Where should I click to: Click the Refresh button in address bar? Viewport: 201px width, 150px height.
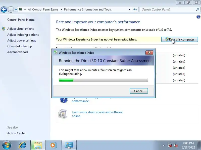(135, 9)
